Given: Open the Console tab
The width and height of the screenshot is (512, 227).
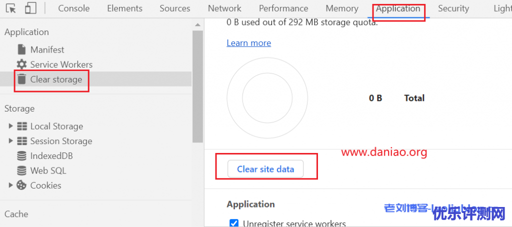Looking at the screenshot, I should click(x=74, y=8).
